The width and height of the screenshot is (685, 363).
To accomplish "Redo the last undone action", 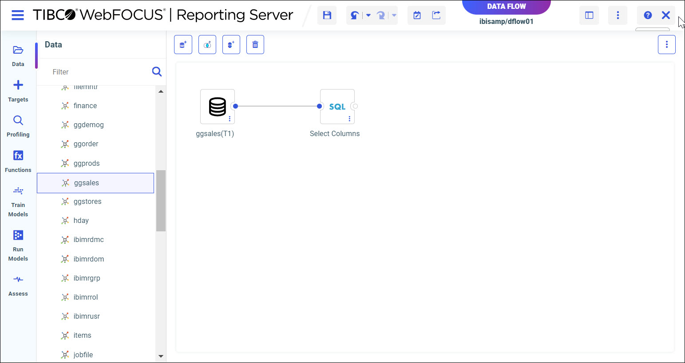I will click(381, 16).
